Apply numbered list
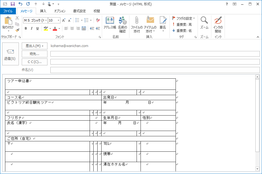This screenshot has width=262, height=174. click(86, 20)
